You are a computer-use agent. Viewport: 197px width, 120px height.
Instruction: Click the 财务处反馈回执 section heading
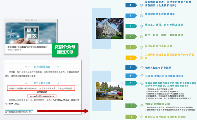[42, 67]
